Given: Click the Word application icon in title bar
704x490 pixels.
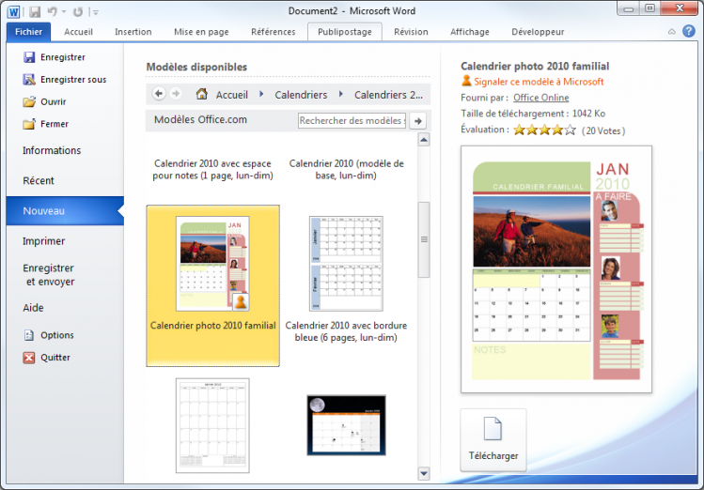Looking at the screenshot, I should pyautogui.click(x=13, y=11).
